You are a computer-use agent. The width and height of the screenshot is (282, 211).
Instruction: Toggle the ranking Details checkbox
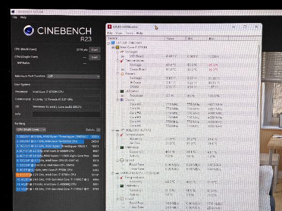click(x=98, y=130)
